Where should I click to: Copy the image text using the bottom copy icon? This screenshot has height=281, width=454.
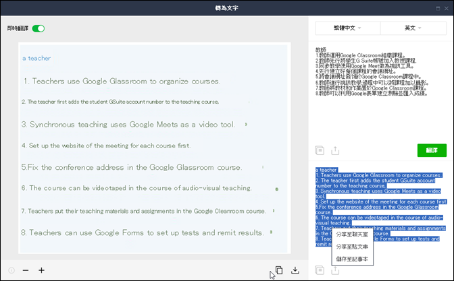click(x=279, y=270)
